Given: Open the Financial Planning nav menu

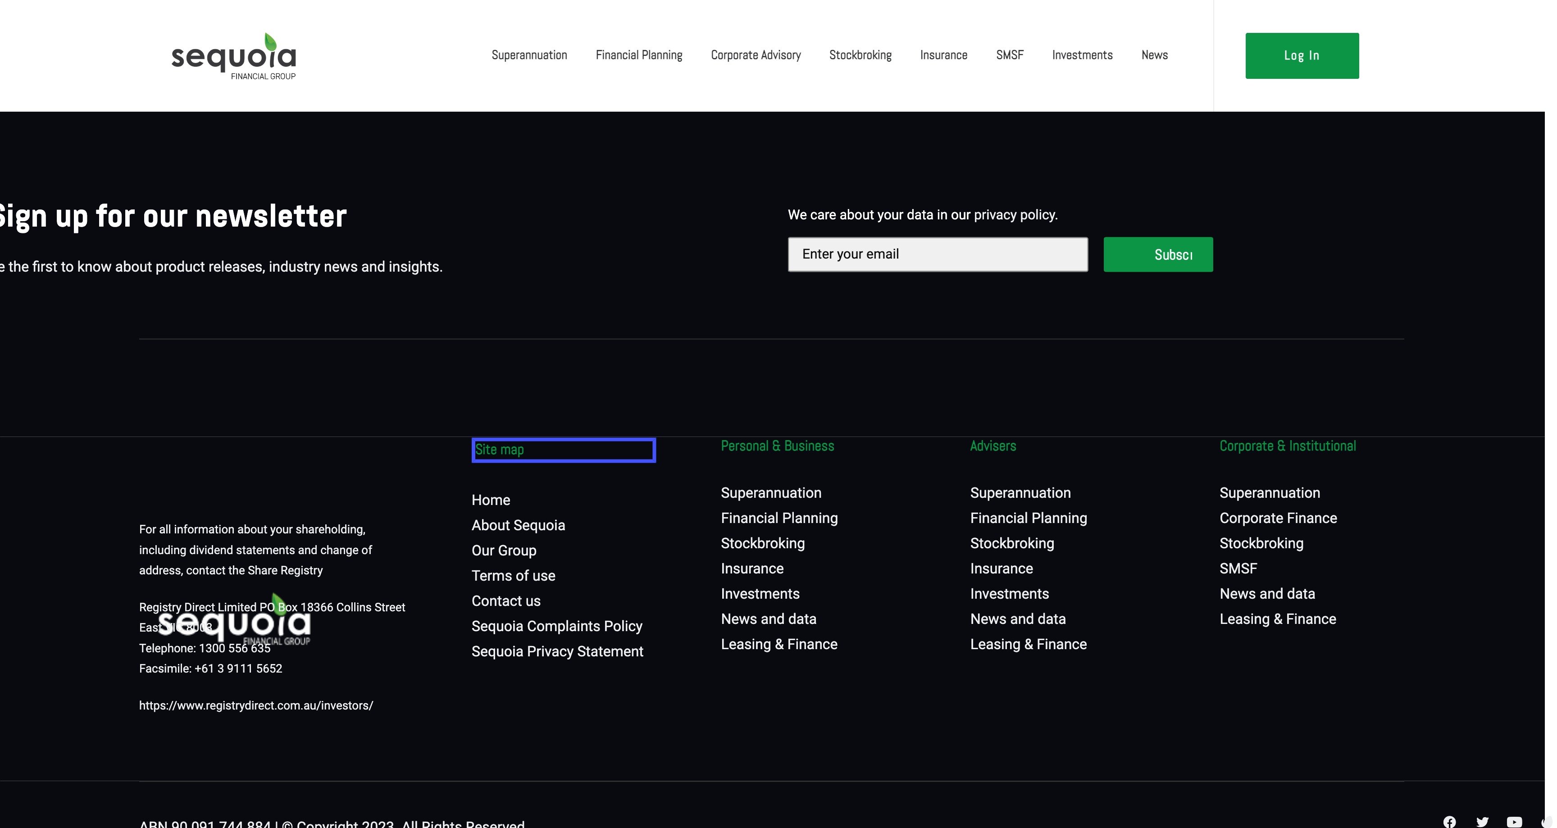Looking at the screenshot, I should click(x=639, y=55).
